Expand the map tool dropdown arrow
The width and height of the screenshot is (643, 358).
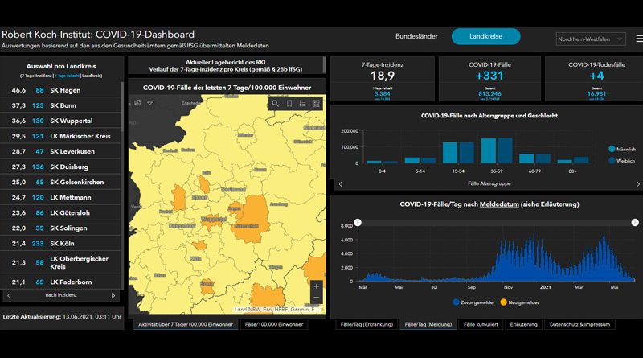click(150, 103)
